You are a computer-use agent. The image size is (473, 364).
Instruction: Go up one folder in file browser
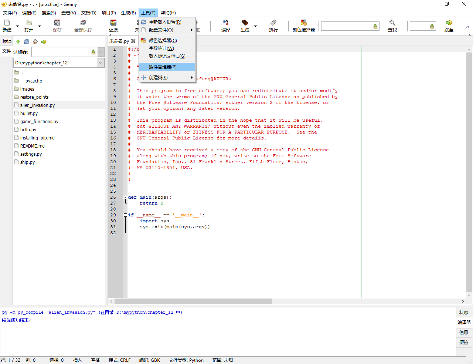(18, 41)
